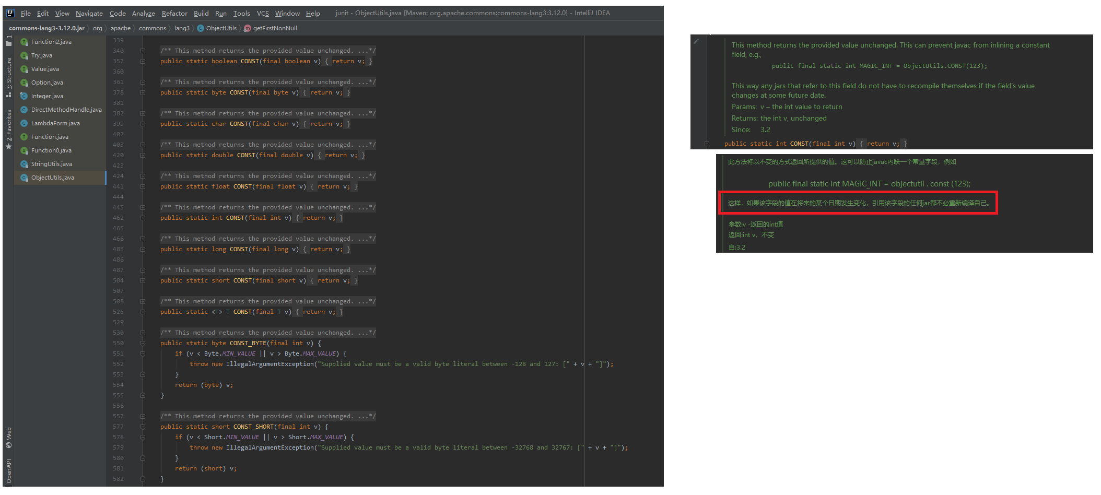
Task: Click the lang3 breadcrumb segment
Action: click(x=182, y=28)
